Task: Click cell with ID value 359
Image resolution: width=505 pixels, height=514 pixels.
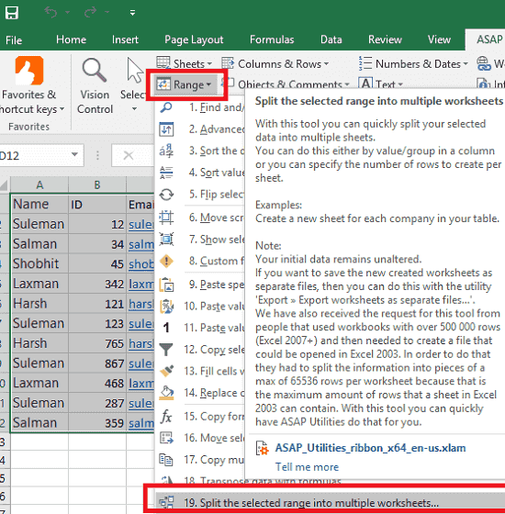Action: point(97,423)
